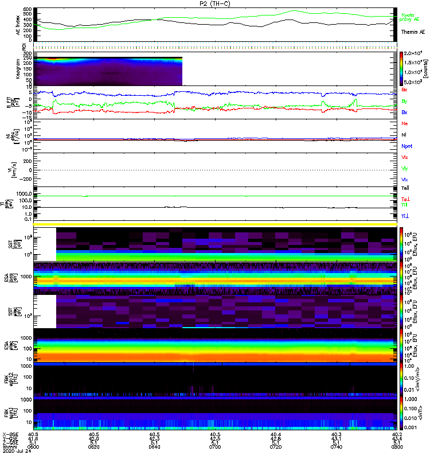Image resolution: width=430 pixels, height=459 pixels.
Task: Click the "5.0×10³" keogram color bar value
Action: [413, 82]
